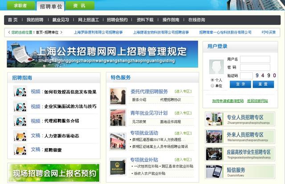Viewport: 285px width, 184px height.
Task: Open 低收入农户就业补贴 link
Action: click(x=150, y=173)
